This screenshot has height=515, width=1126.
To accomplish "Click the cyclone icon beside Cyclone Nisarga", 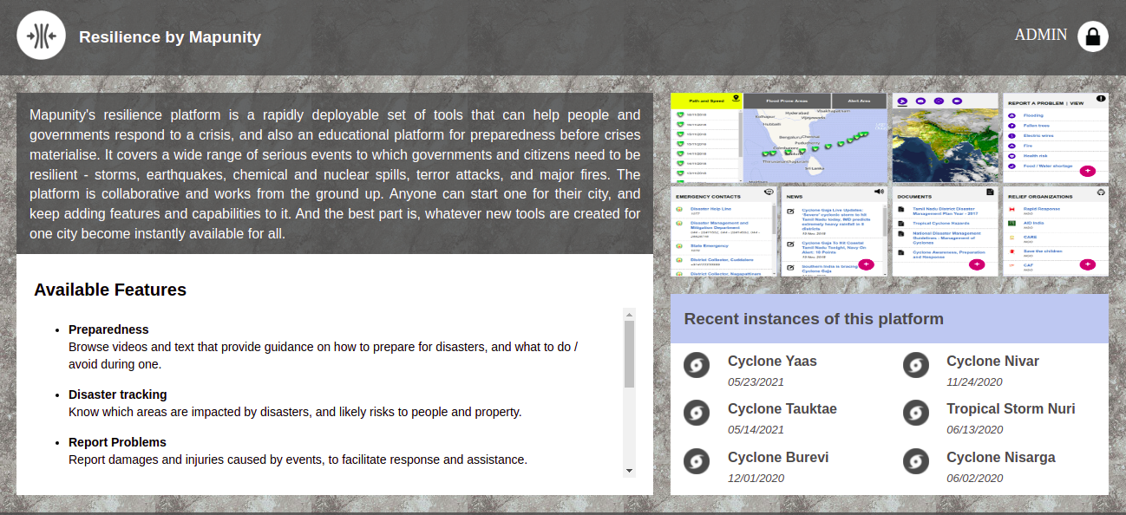I will pyautogui.click(x=916, y=461).
